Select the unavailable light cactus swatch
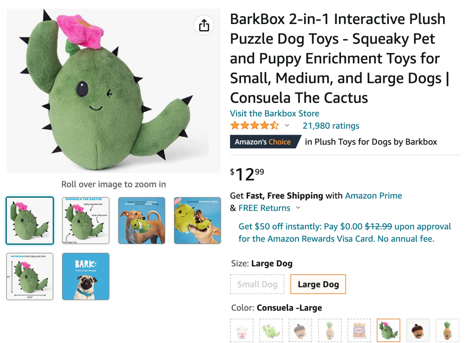This screenshot has width=465, height=343. (x=271, y=330)
